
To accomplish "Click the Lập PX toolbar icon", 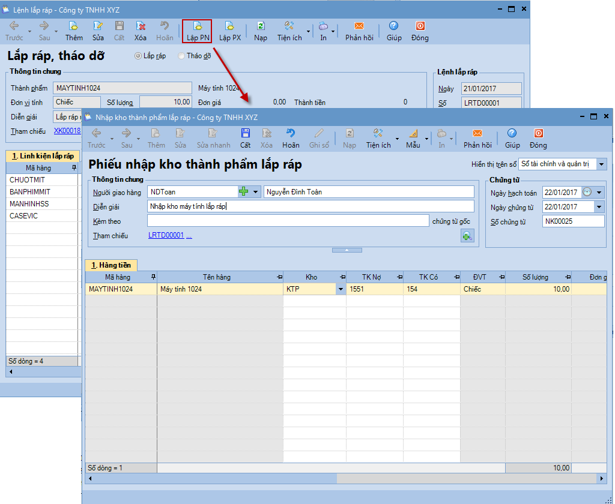I will point(229,26).
